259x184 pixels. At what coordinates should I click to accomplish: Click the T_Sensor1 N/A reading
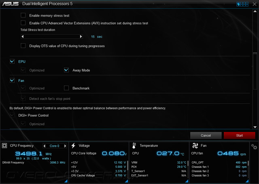click(x=184, y=171)
